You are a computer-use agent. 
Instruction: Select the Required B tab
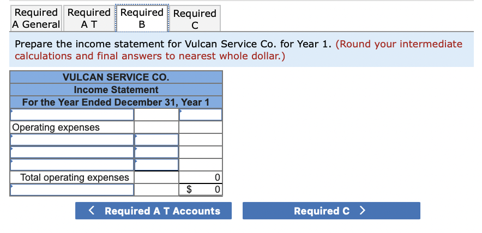click(x=142, y=18)
